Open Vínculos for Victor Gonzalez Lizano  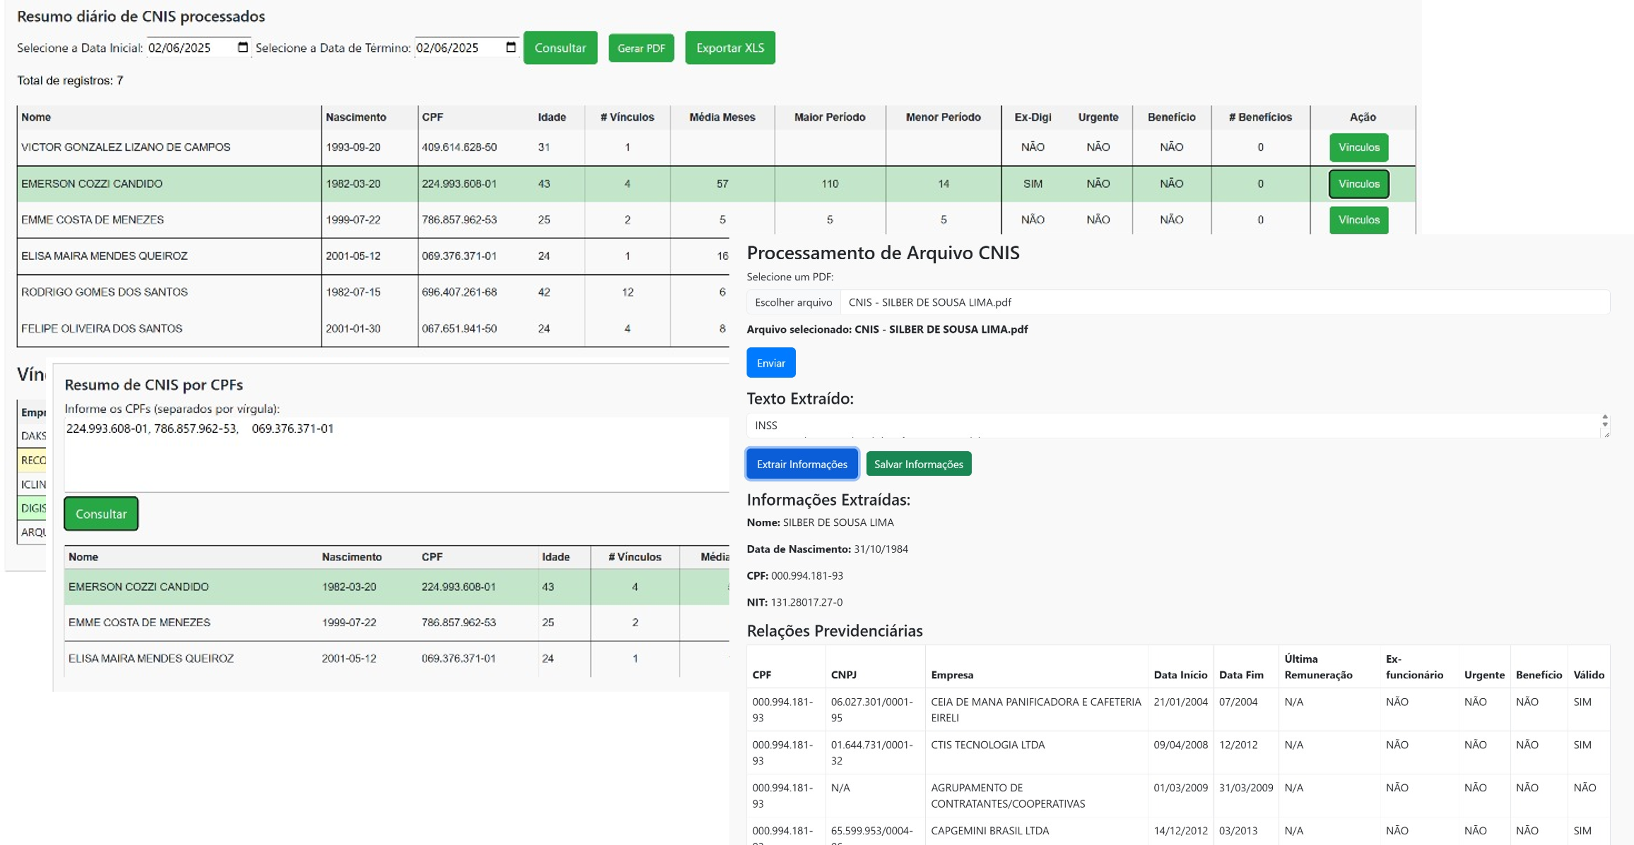pos(1358,147)
